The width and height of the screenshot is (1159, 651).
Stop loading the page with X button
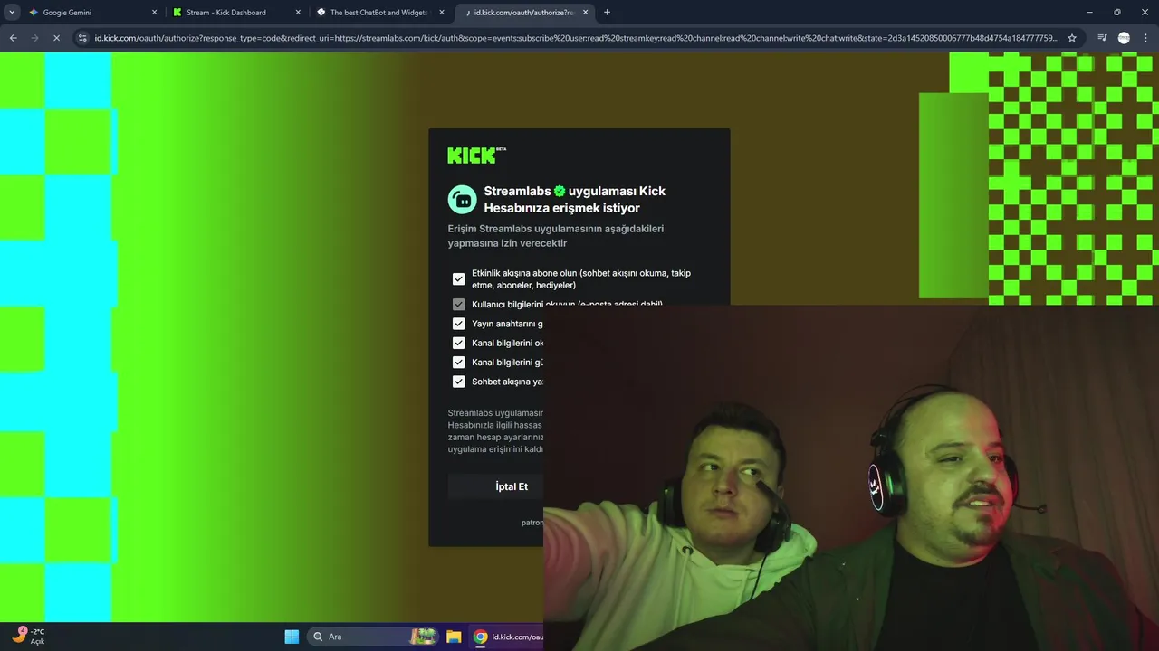(x=56, y=38)
